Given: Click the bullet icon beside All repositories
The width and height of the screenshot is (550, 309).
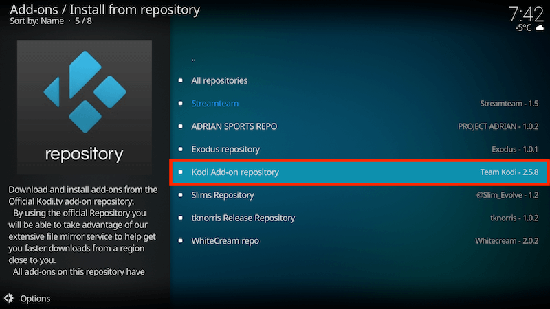Looking at the screenshot, I should (180, 80).
